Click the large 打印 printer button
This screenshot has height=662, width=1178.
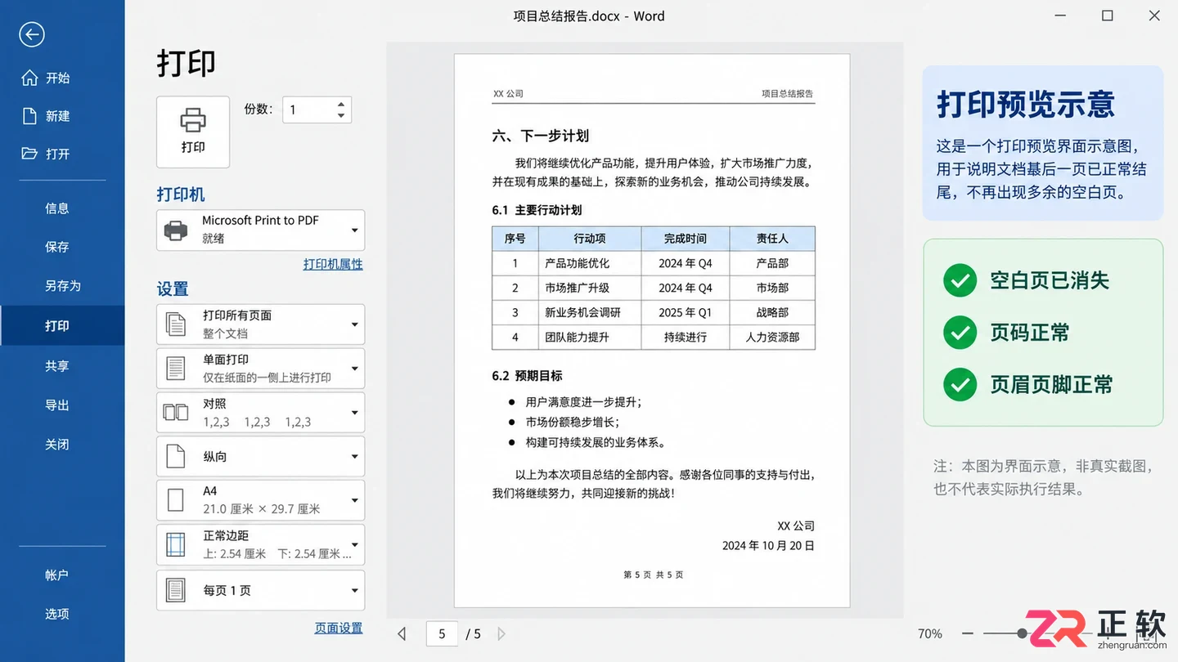pyautogui.click(x=193, y=132)
